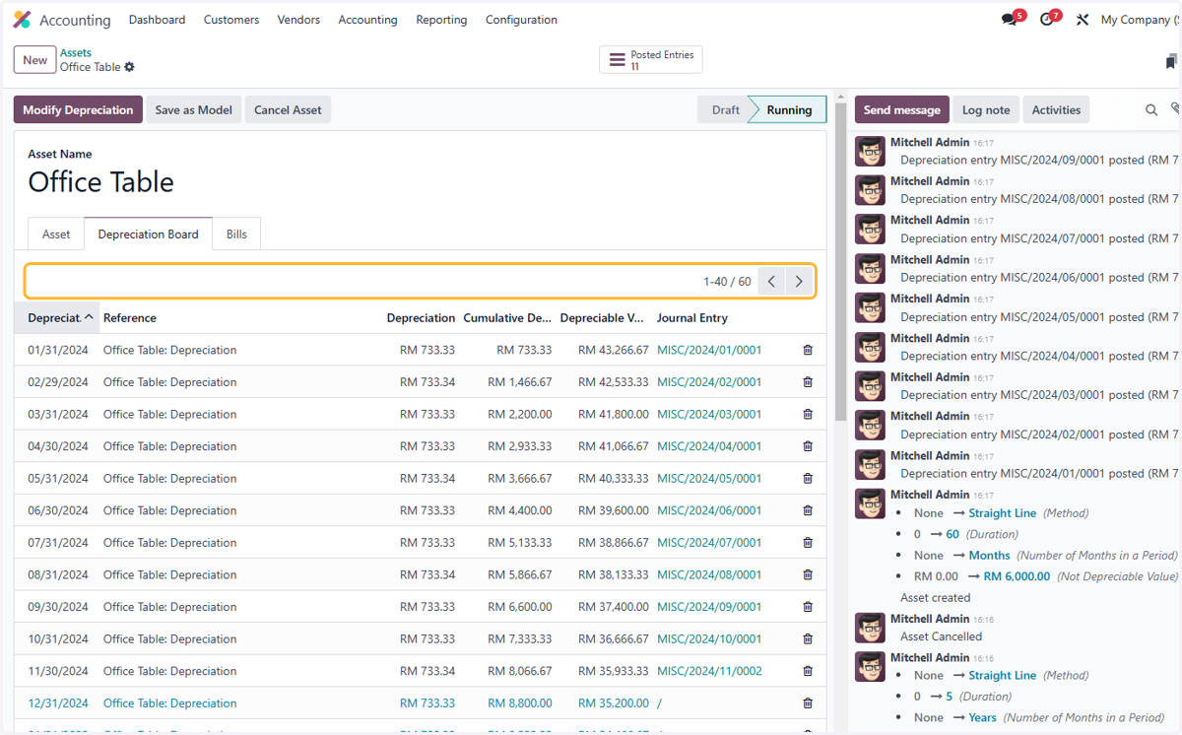Delete the 05/31/2024 depreciation line

(808, 479)
